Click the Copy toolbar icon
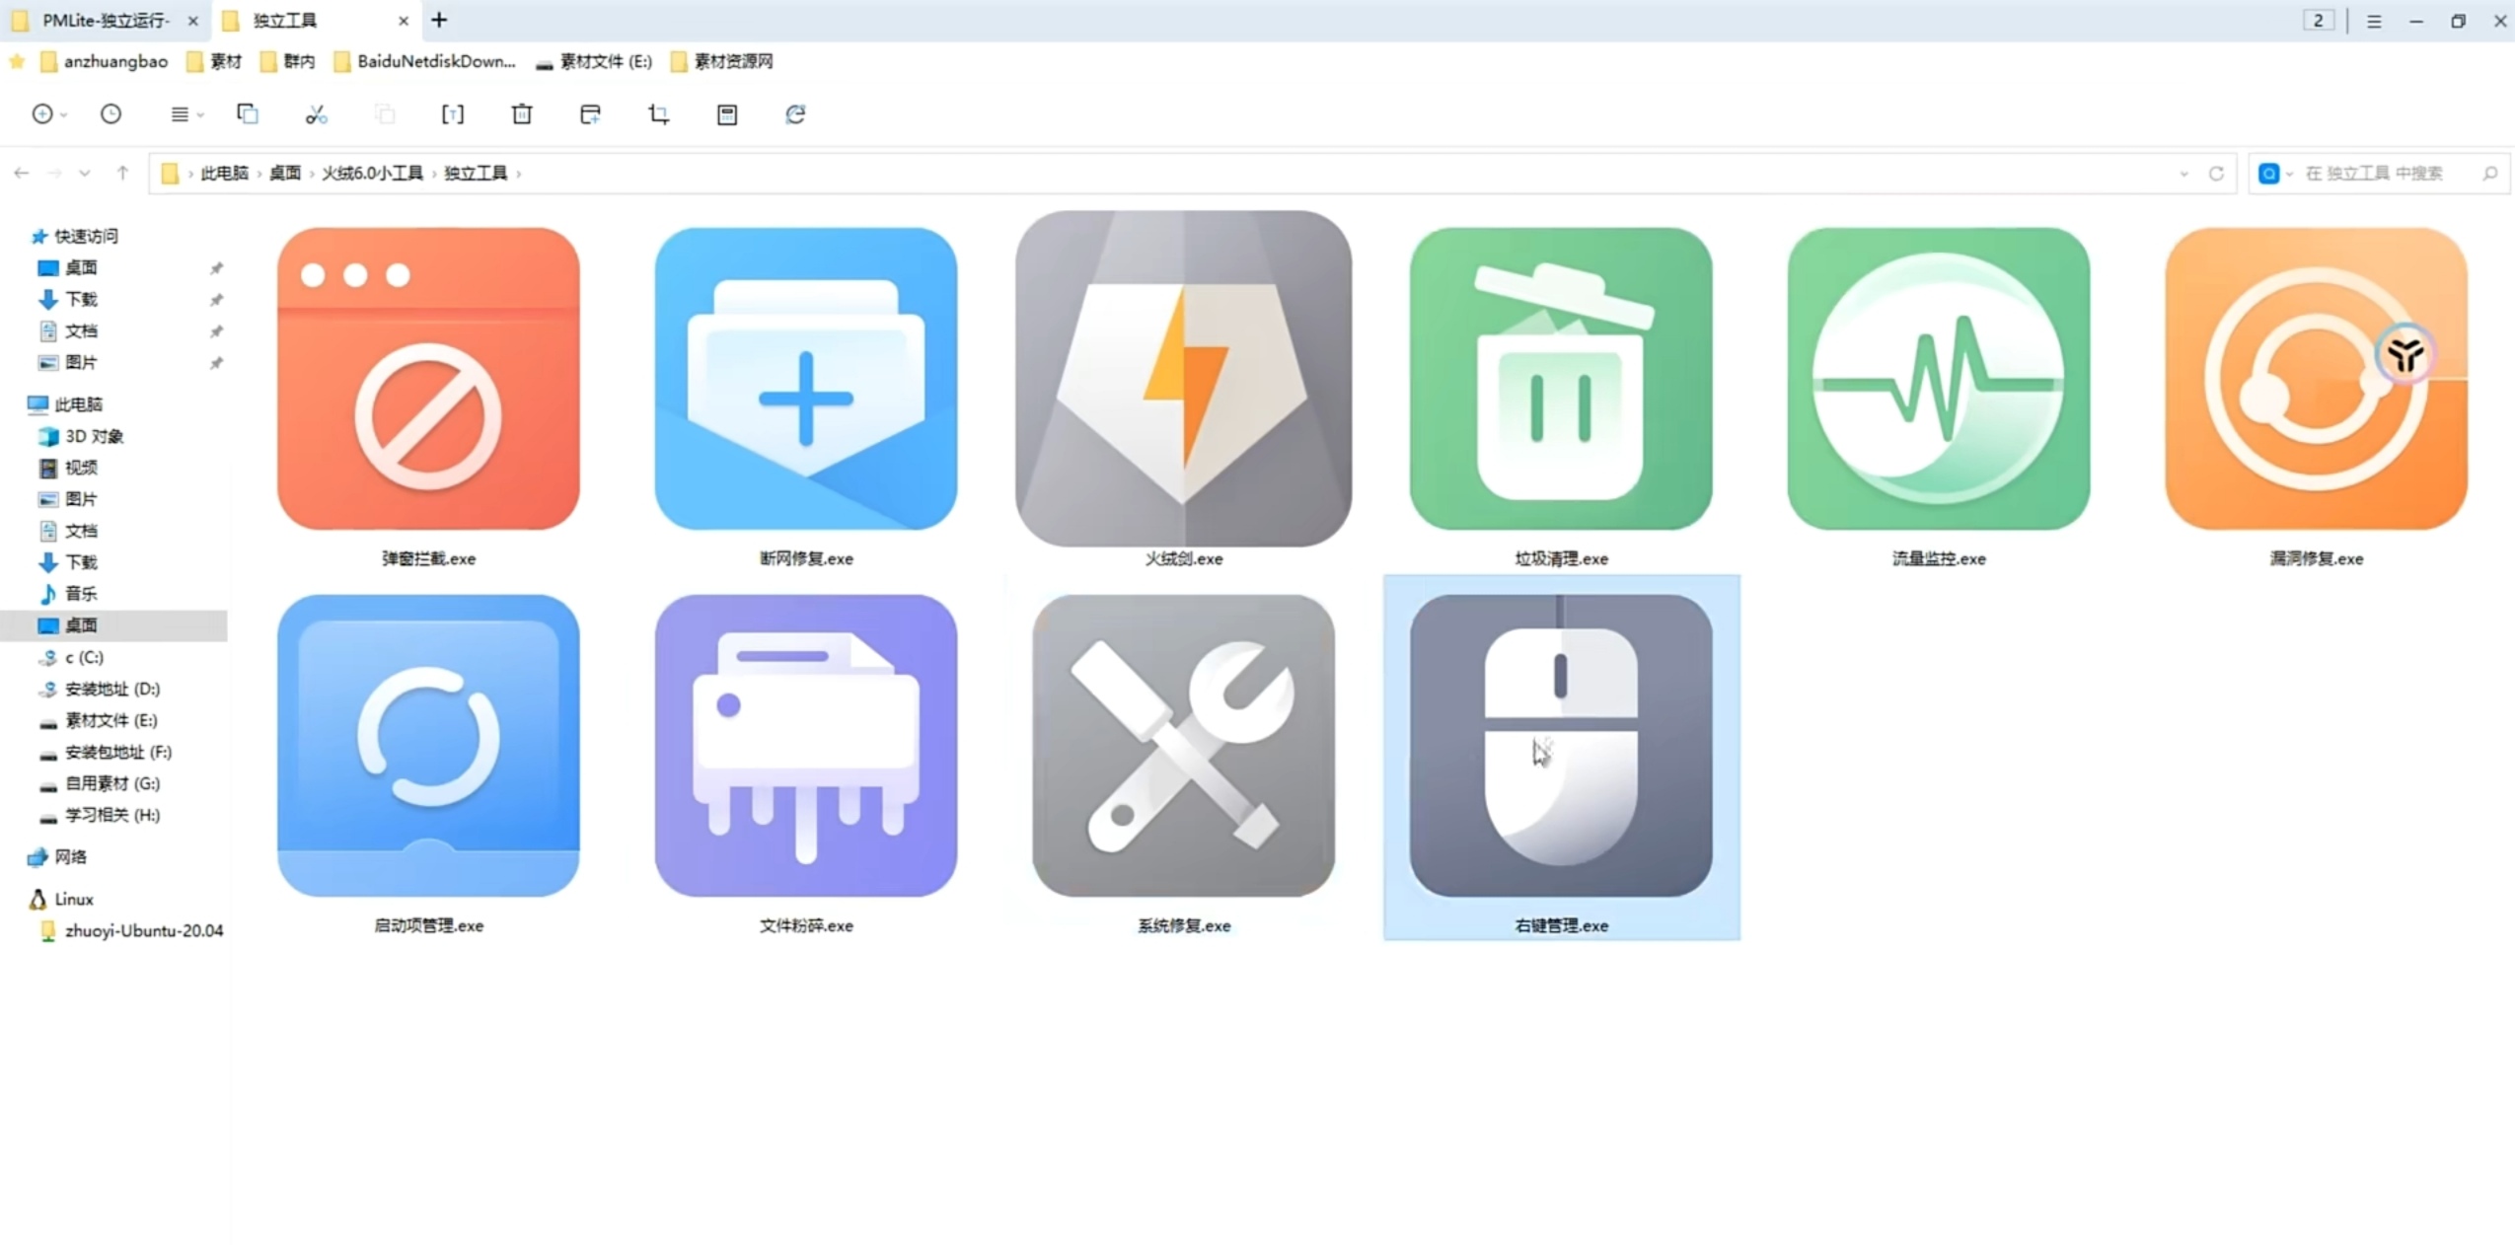Image resolution: width=2515 pixels, height=1245 pixels. (x=248, y=114)
